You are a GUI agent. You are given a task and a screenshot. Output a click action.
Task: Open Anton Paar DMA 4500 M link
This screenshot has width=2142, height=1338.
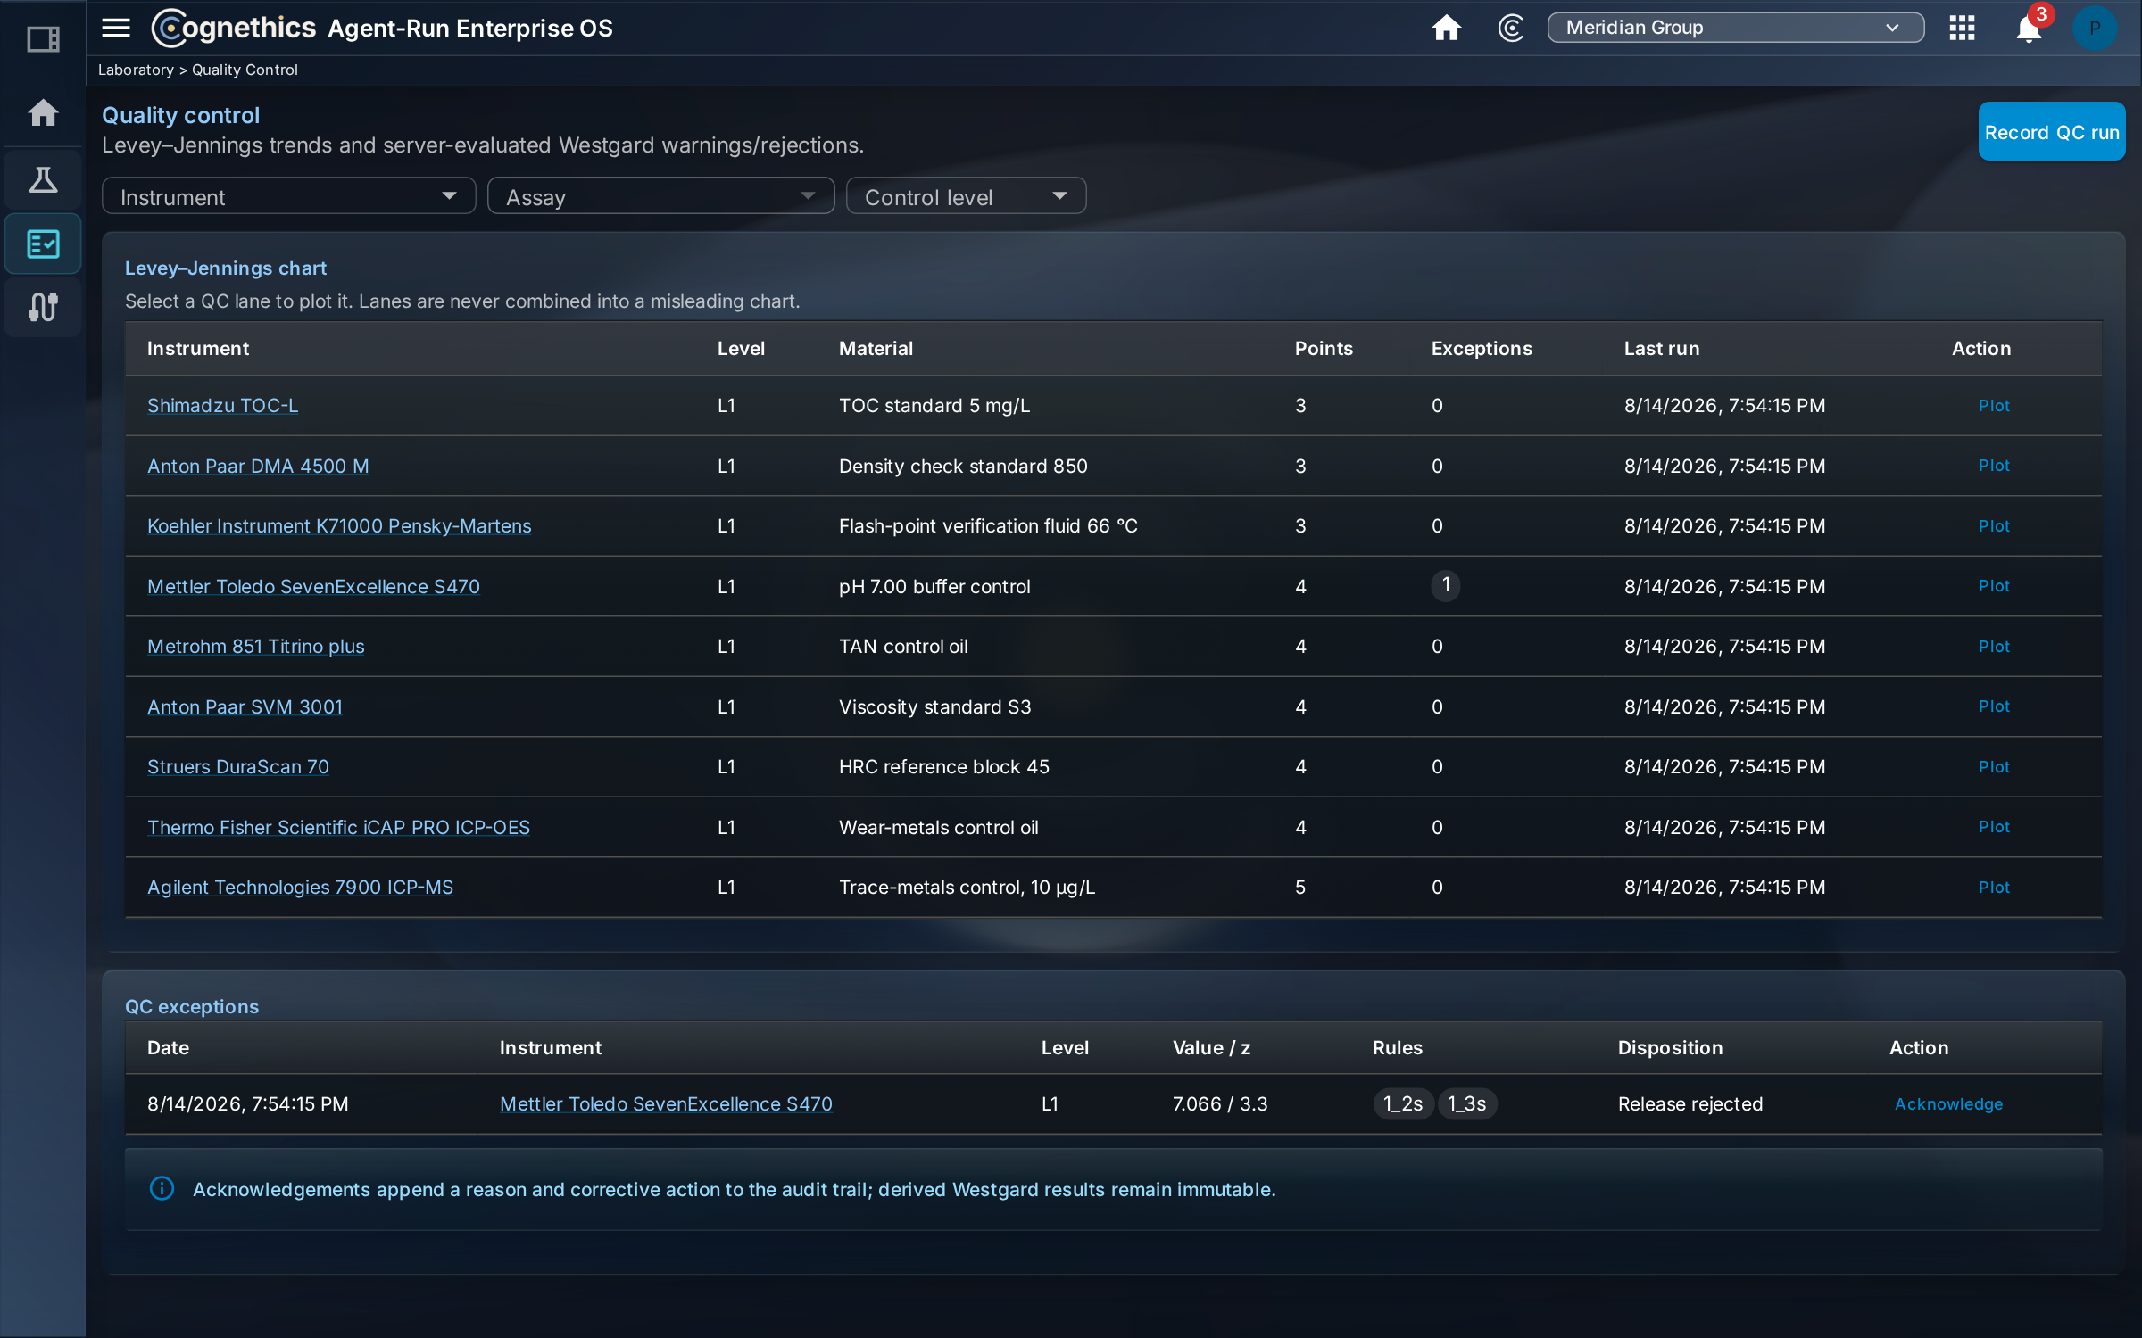(258, 466)
